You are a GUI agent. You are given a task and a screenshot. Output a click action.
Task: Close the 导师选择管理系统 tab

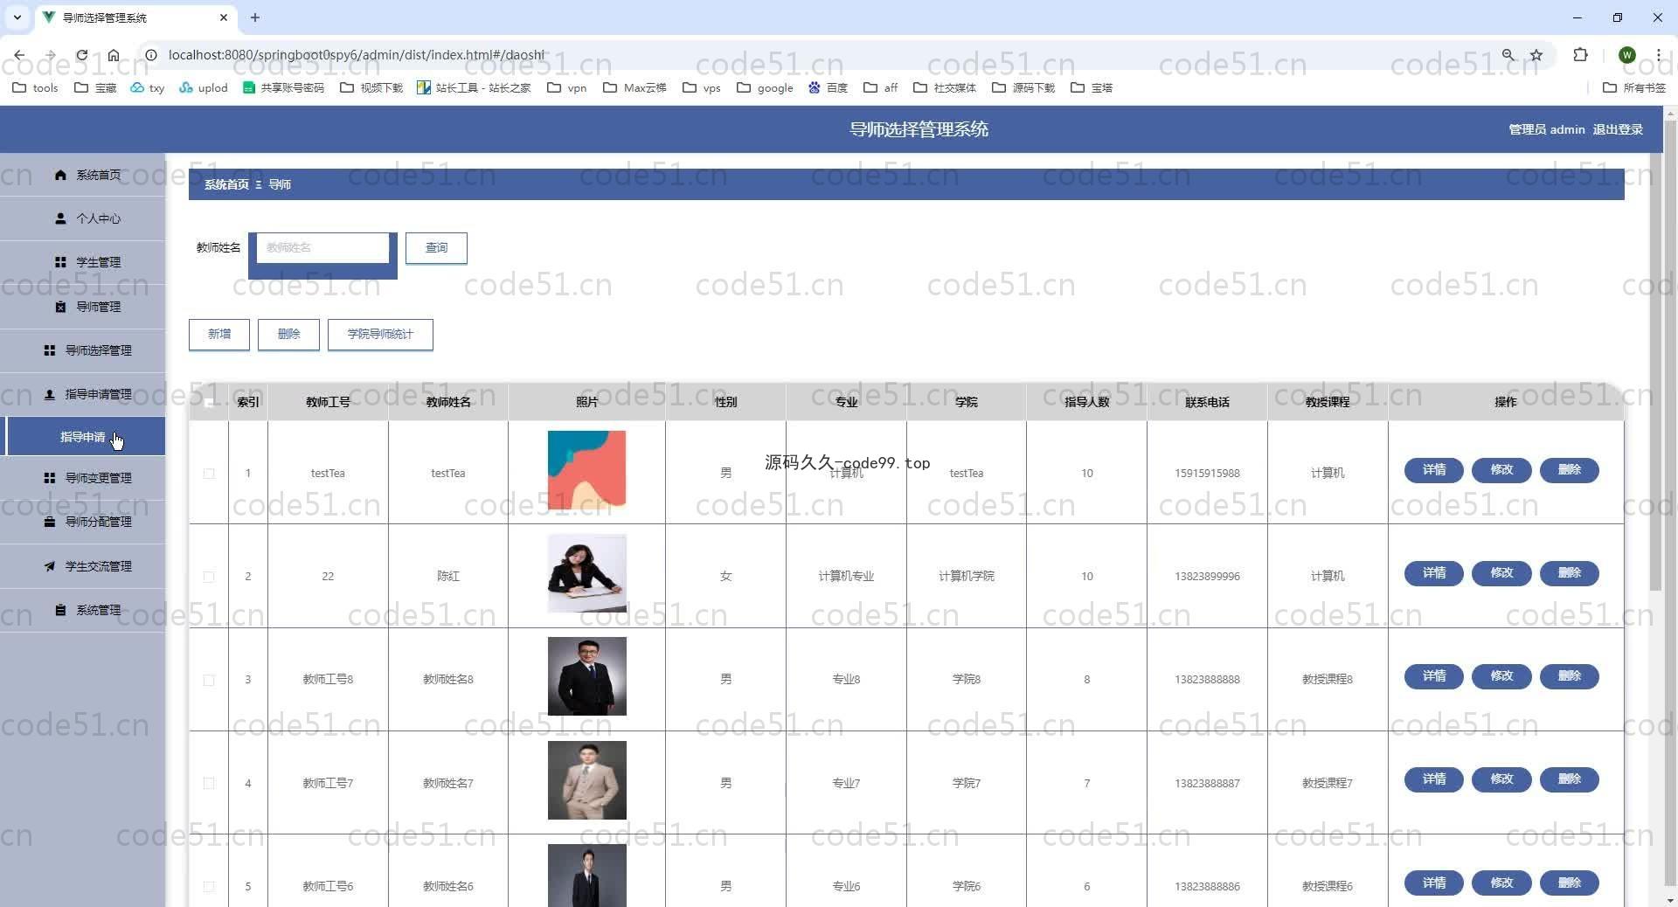click(x=224, y=17)
